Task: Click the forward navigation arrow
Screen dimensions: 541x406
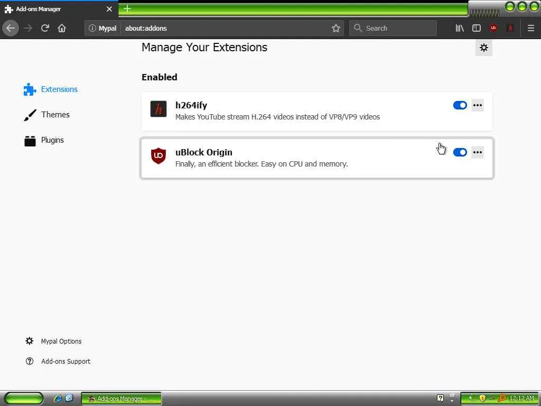Action: (x=28, y=28)
